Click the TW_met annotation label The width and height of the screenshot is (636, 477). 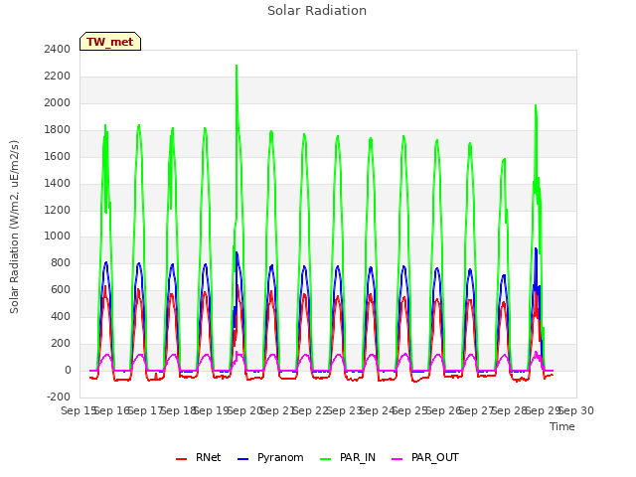coord(110,42)
